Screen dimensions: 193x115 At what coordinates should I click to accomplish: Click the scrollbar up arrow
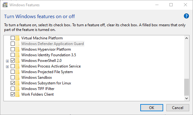pos(186,38)
